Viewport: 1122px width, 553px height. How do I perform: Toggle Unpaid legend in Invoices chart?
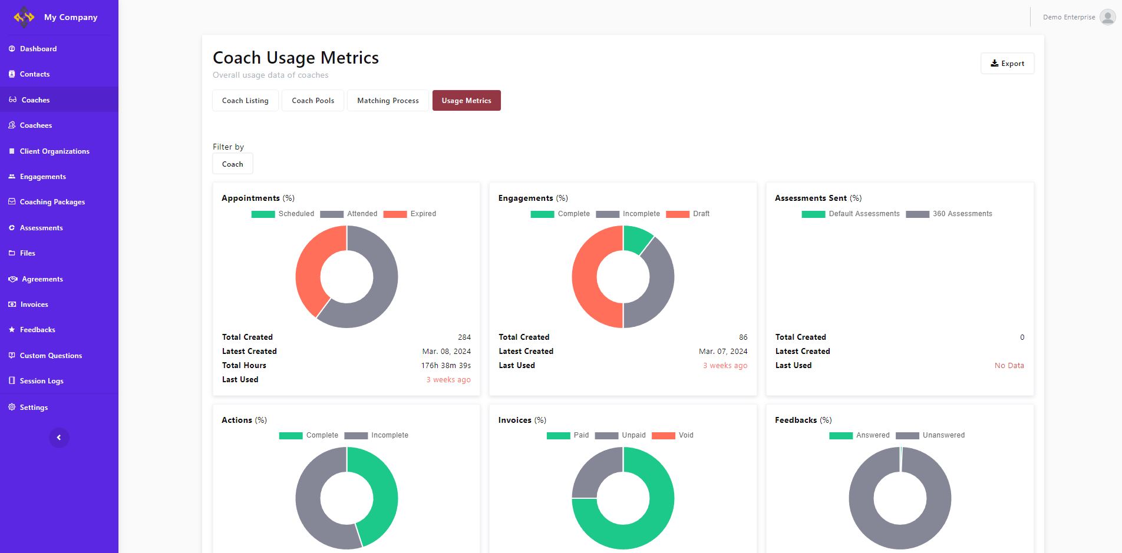(620, 436)
